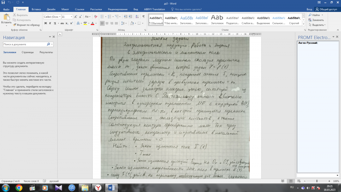Screen dimensions: 341x192
Task: Open the ABBYY Translation tab
Action: pos(154,9)
